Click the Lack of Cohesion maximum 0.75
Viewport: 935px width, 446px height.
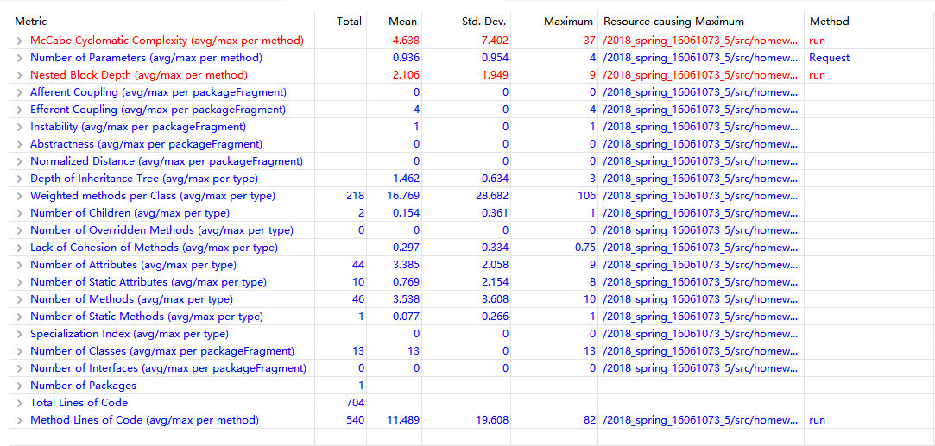pos(585,248)
